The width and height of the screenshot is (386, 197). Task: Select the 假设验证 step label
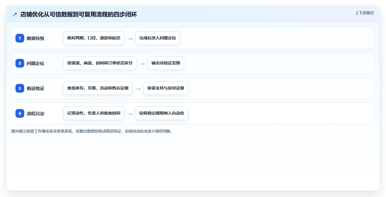(x=36, y=88)
